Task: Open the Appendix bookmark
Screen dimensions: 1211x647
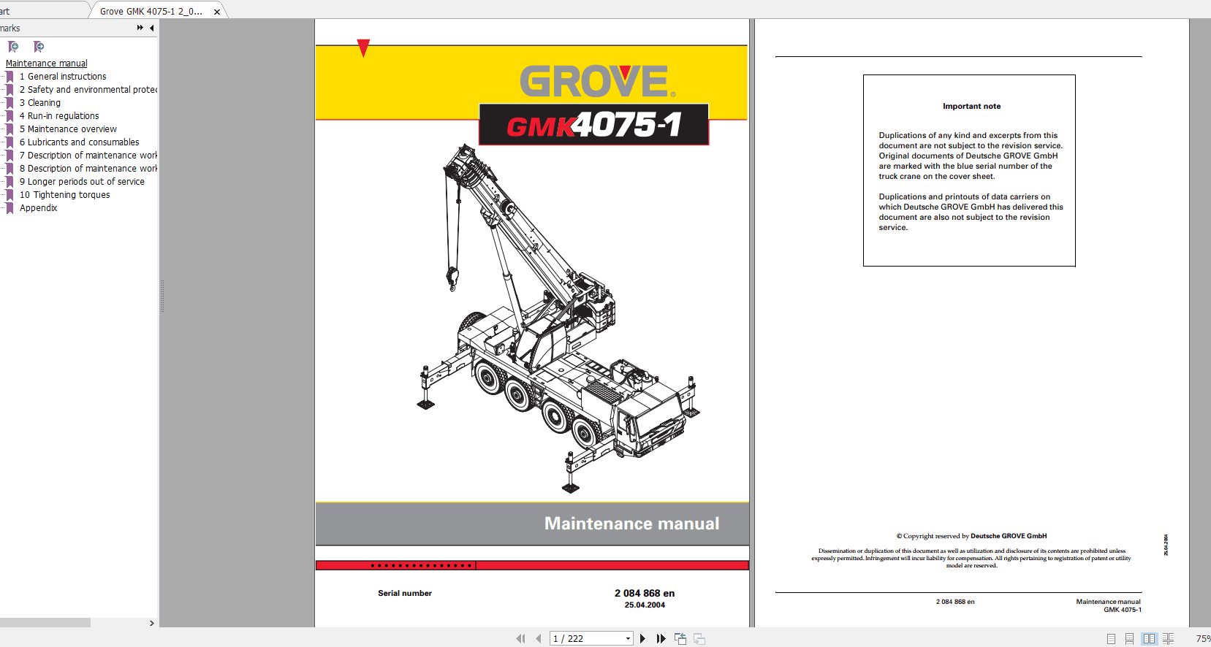Action: [39, 208]
